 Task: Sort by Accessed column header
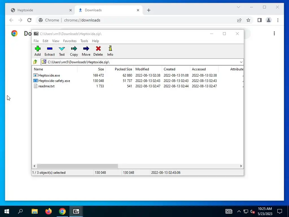point(204,69)
